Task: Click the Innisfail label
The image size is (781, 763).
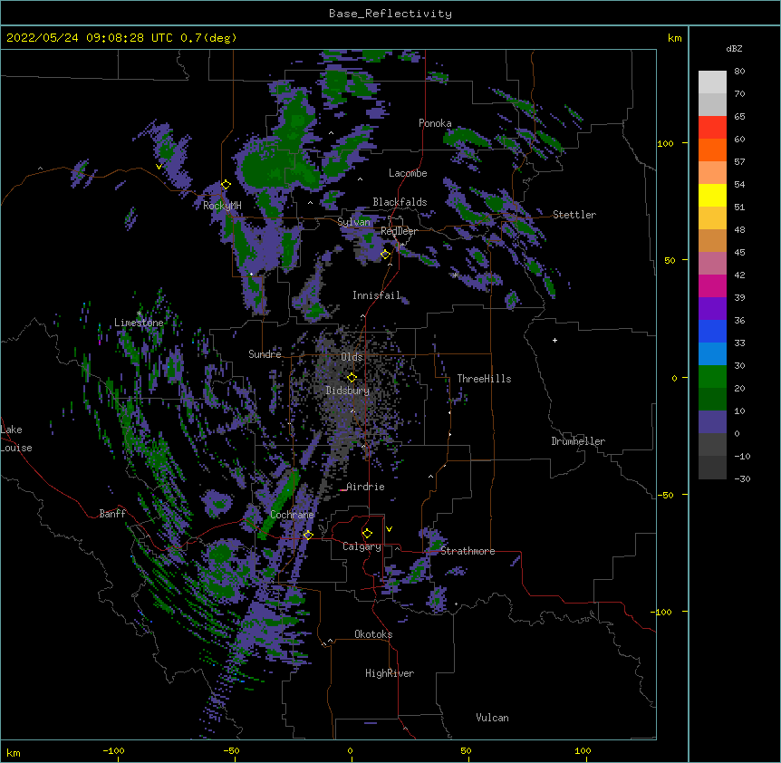Action: [x=376, y=295]
